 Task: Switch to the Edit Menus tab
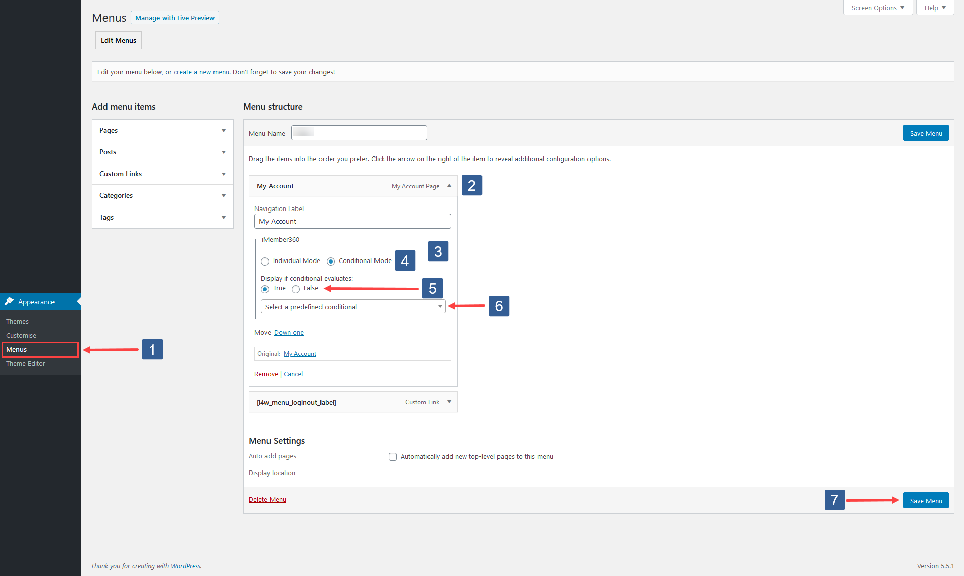[118, 40]
